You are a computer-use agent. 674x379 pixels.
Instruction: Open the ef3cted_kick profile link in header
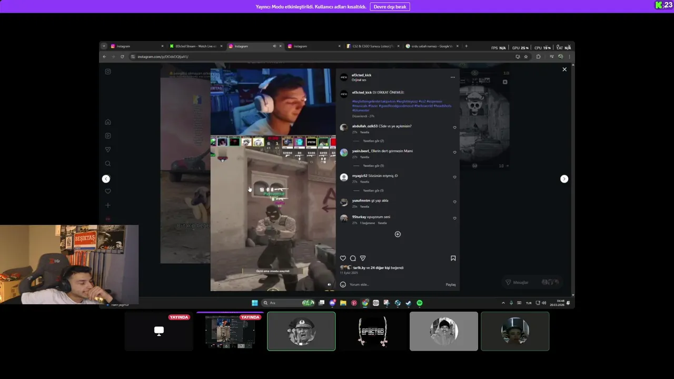coord(361,75)
